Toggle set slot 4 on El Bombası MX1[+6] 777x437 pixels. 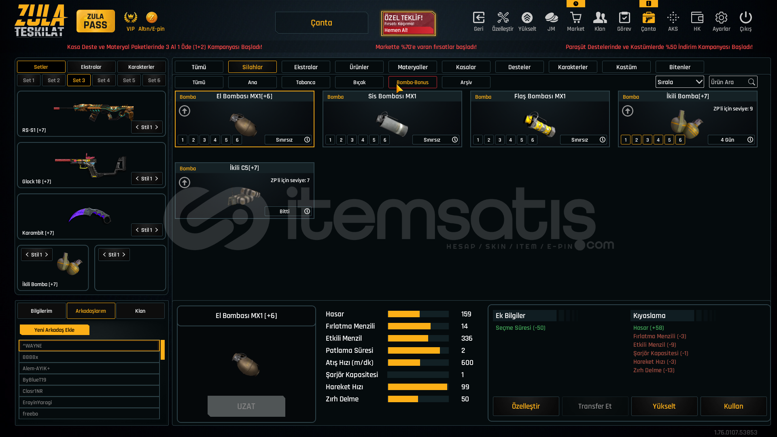pos(215,140)
